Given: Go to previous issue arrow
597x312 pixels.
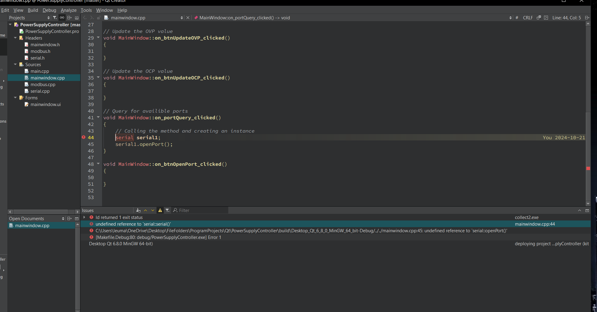Looking at the screenshot, I should click(146, 211).
